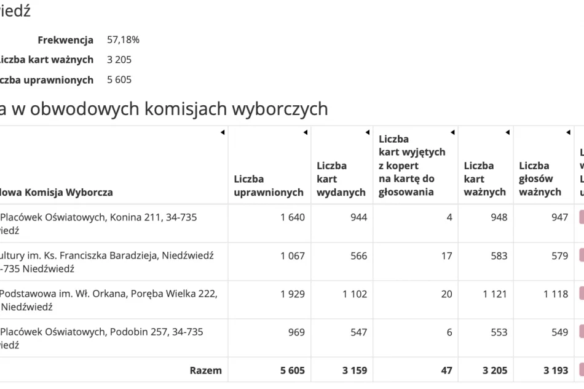
Task: Open sort options on "Liczba uprawnionych" header
Action: [x=306, y=132]
